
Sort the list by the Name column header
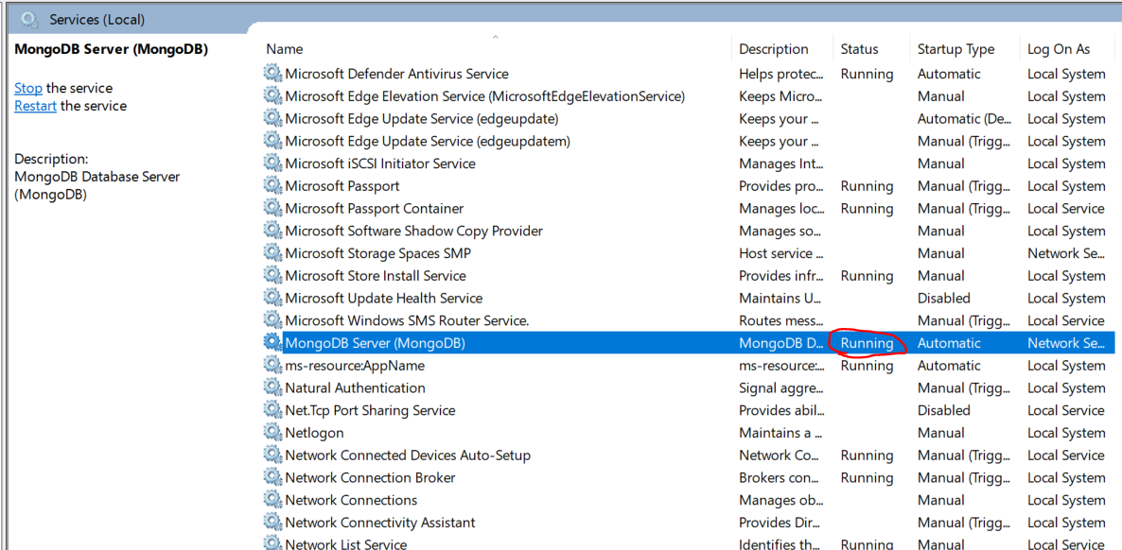pyautogui.click(x=285, y=49)
